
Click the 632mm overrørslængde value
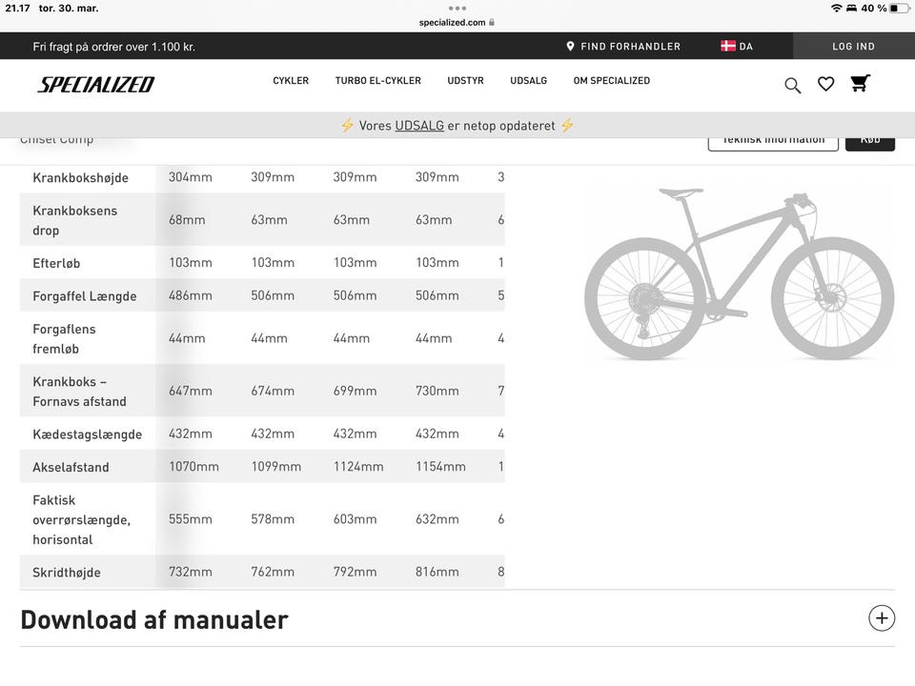tap(437, 519)
